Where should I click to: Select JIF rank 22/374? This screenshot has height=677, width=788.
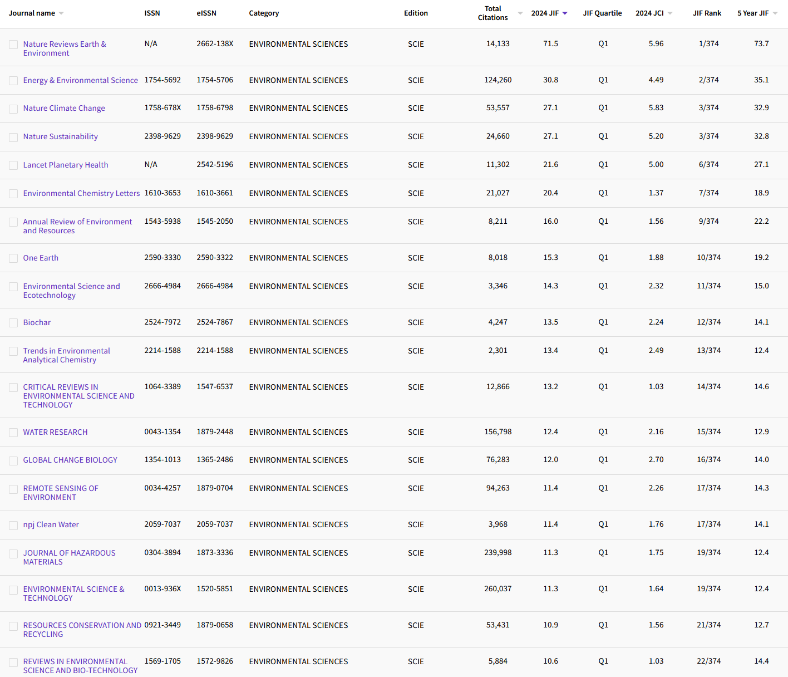[708, 661]
